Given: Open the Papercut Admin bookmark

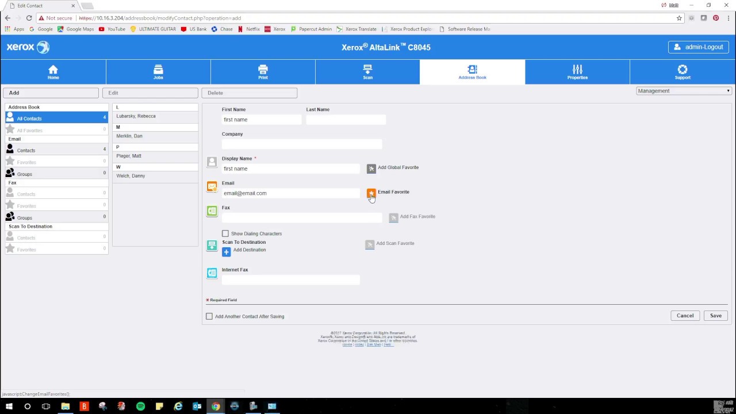Looking at the screenshot, I should [x=311, y=29].
